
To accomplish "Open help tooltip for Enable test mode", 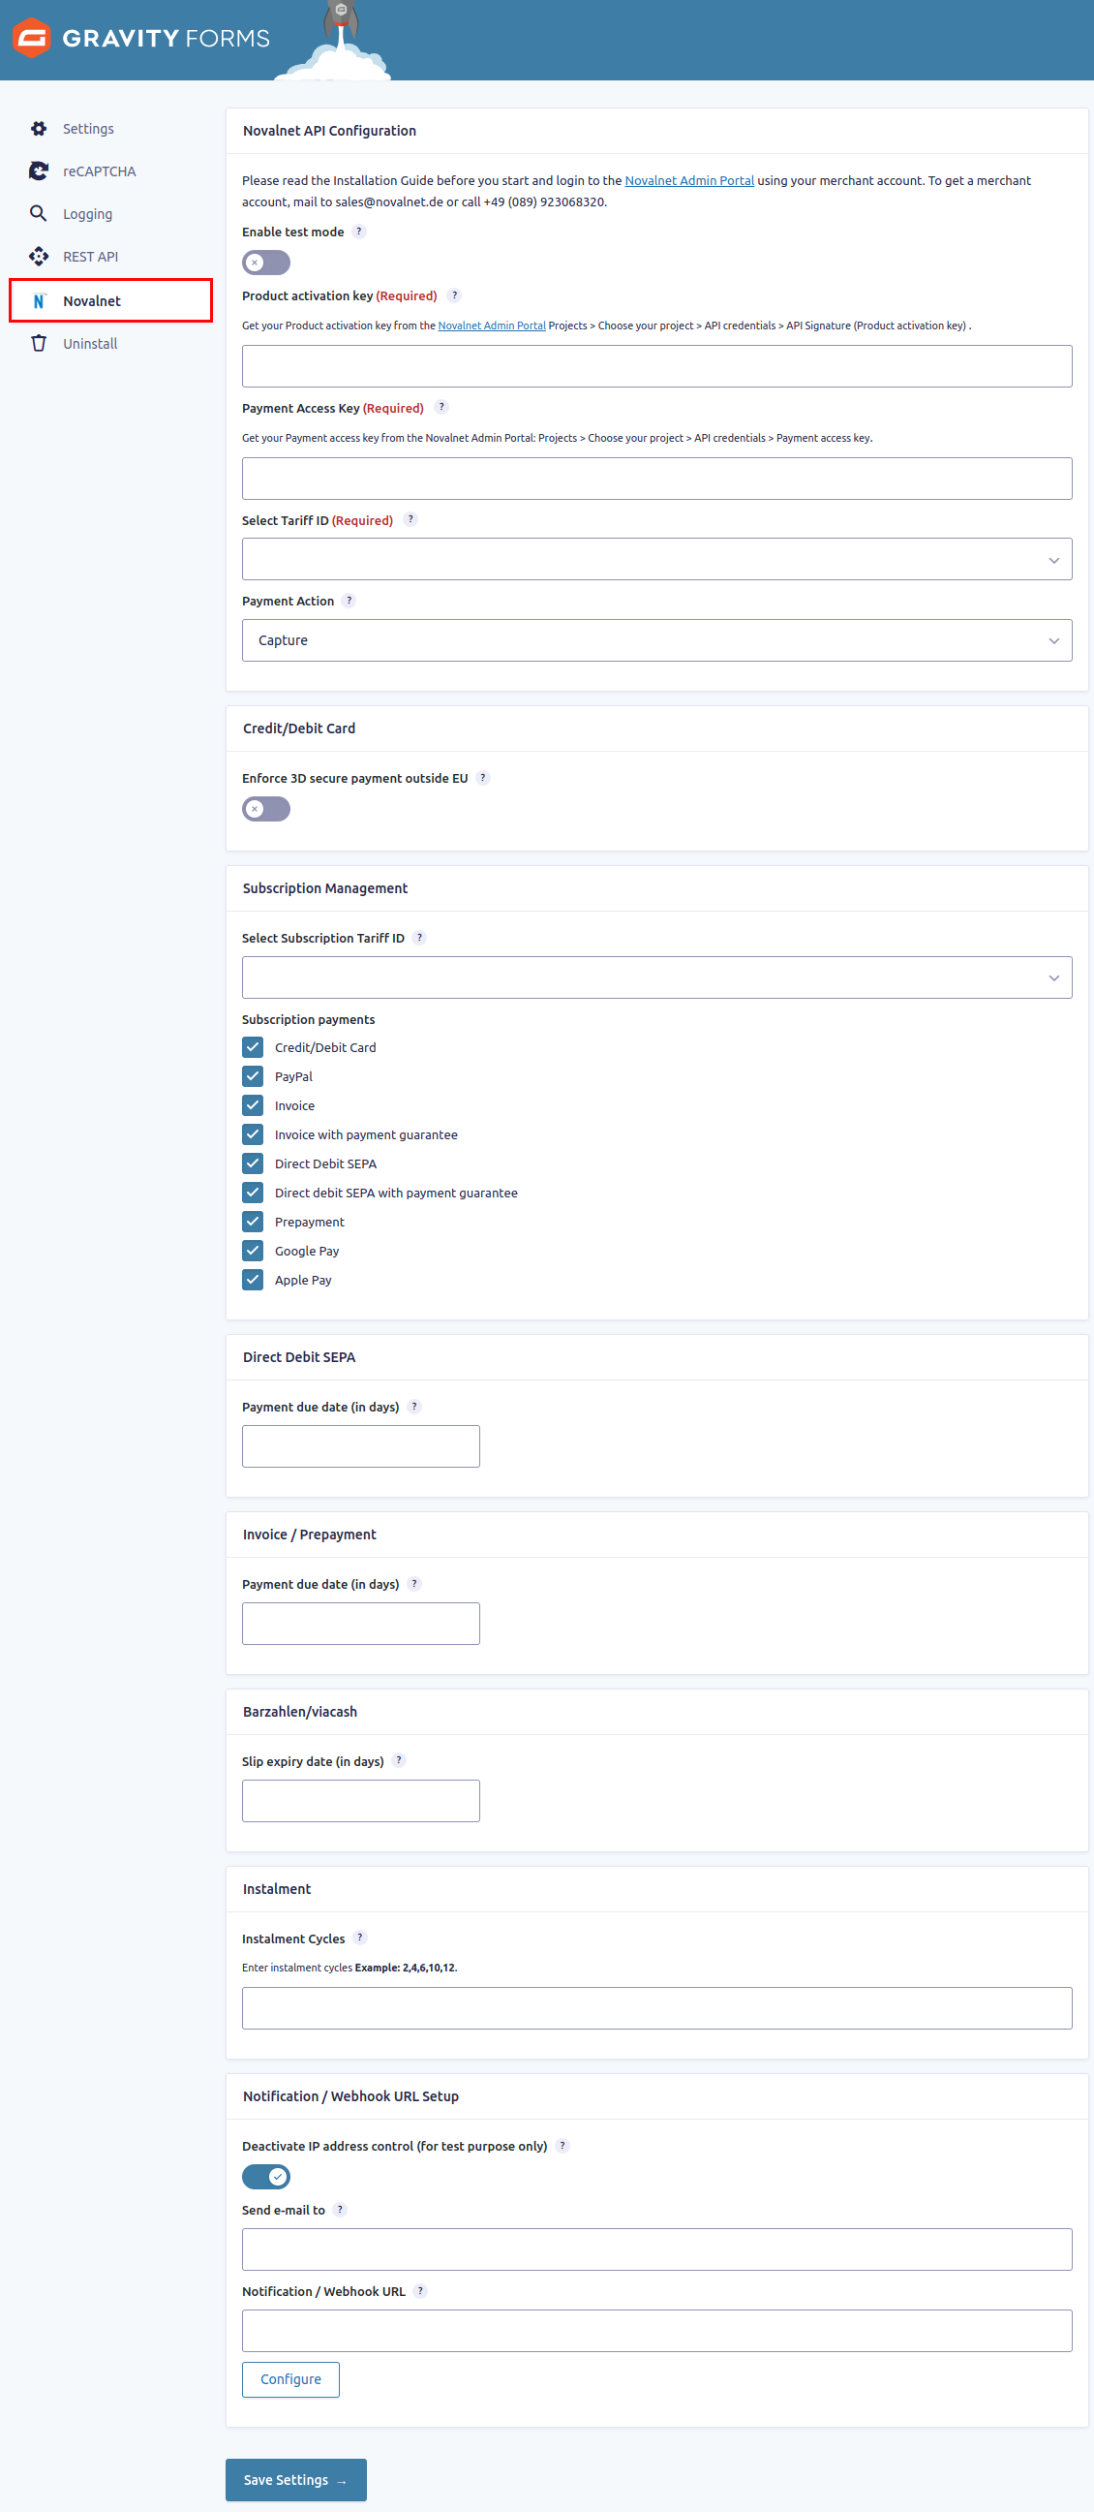I will click(359, 233).
